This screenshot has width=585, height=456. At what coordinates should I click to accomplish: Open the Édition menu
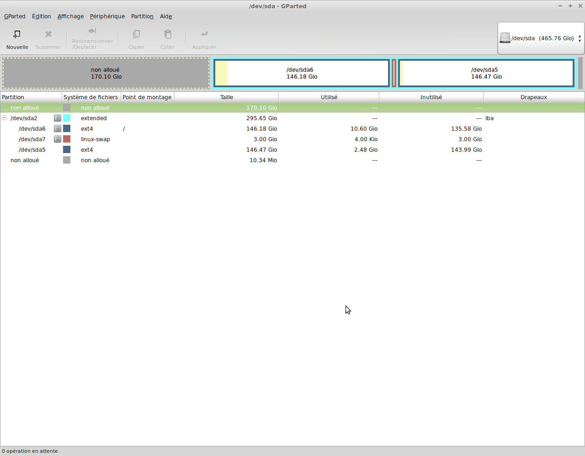tap(42, 16)
